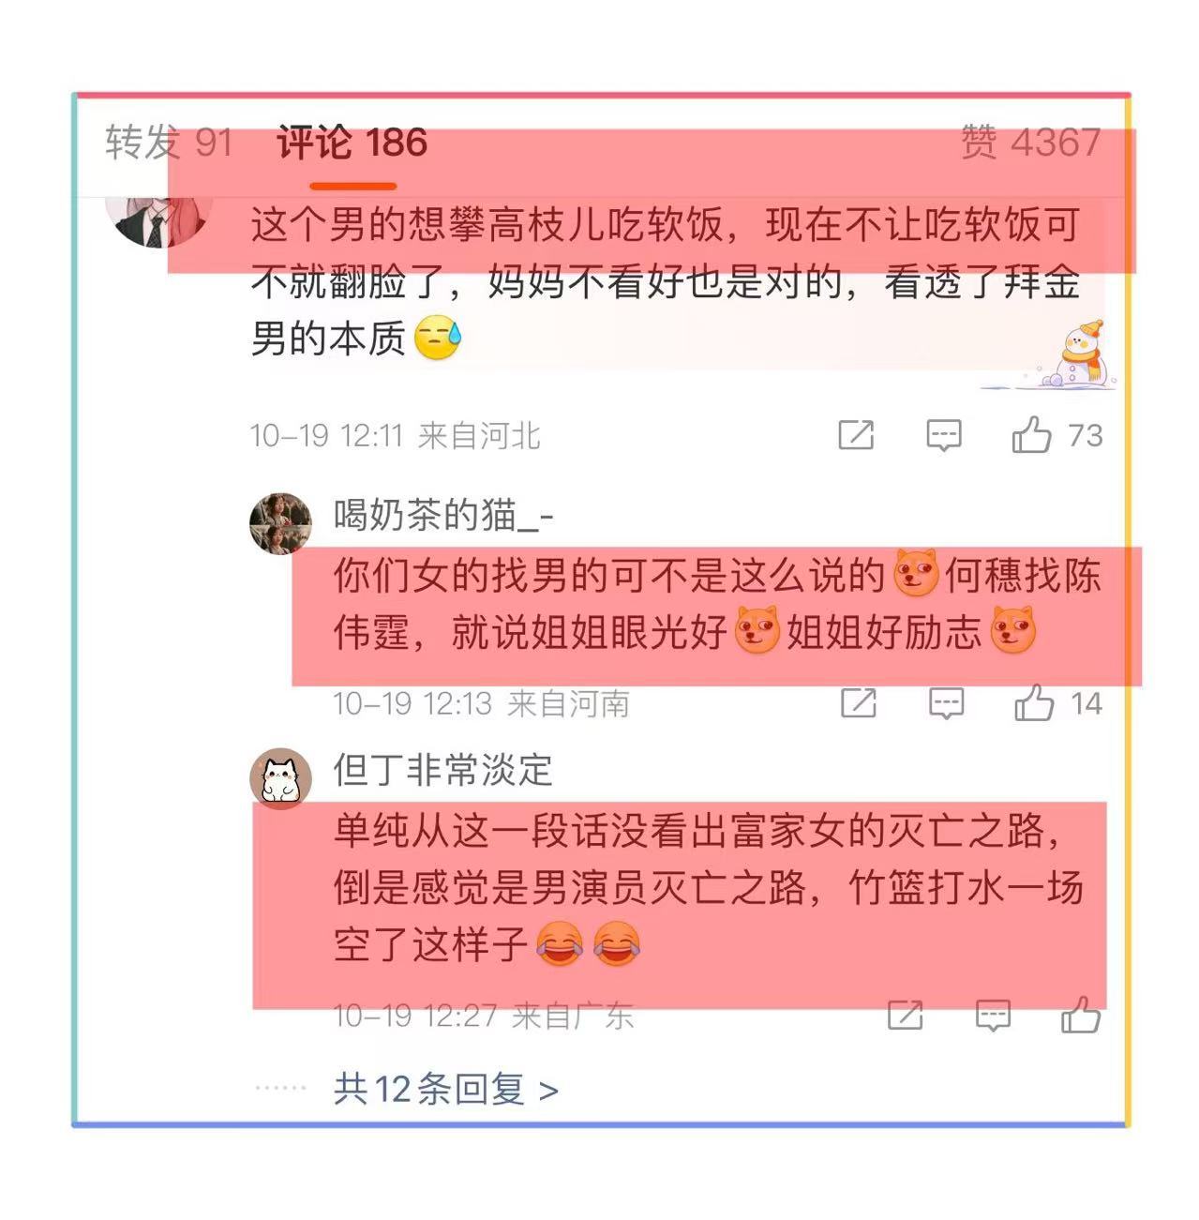Reply to the 来自河南 comment
Image resolution: width=1199 pixels, height=1220 pixels.
coord(946,702)
